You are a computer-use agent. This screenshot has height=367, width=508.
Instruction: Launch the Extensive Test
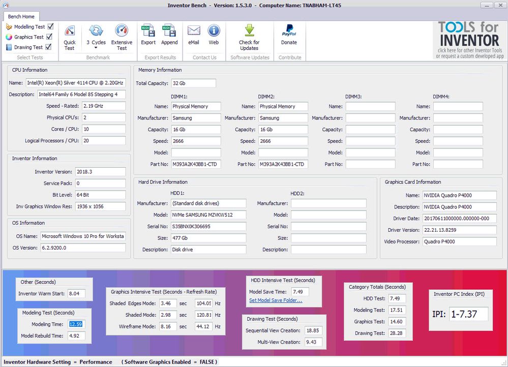122,38
